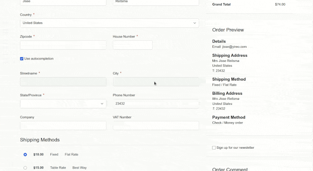
Task: Check Sign up for our newsletter
Action: click(x=214, y=148)
